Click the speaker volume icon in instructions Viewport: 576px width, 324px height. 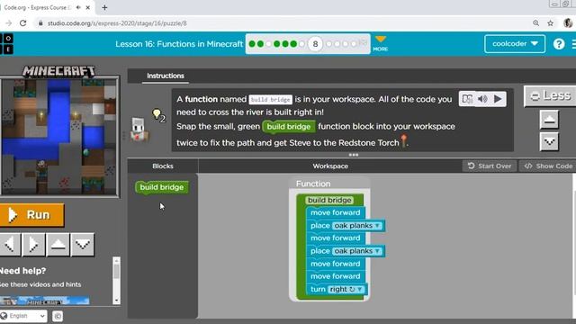click(482, 99)
